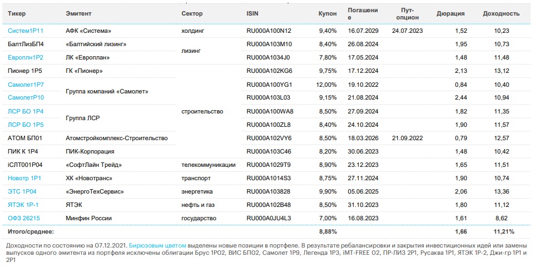Select issuer Минфин России
534x267 pixels.
click(x=88, y=218)
